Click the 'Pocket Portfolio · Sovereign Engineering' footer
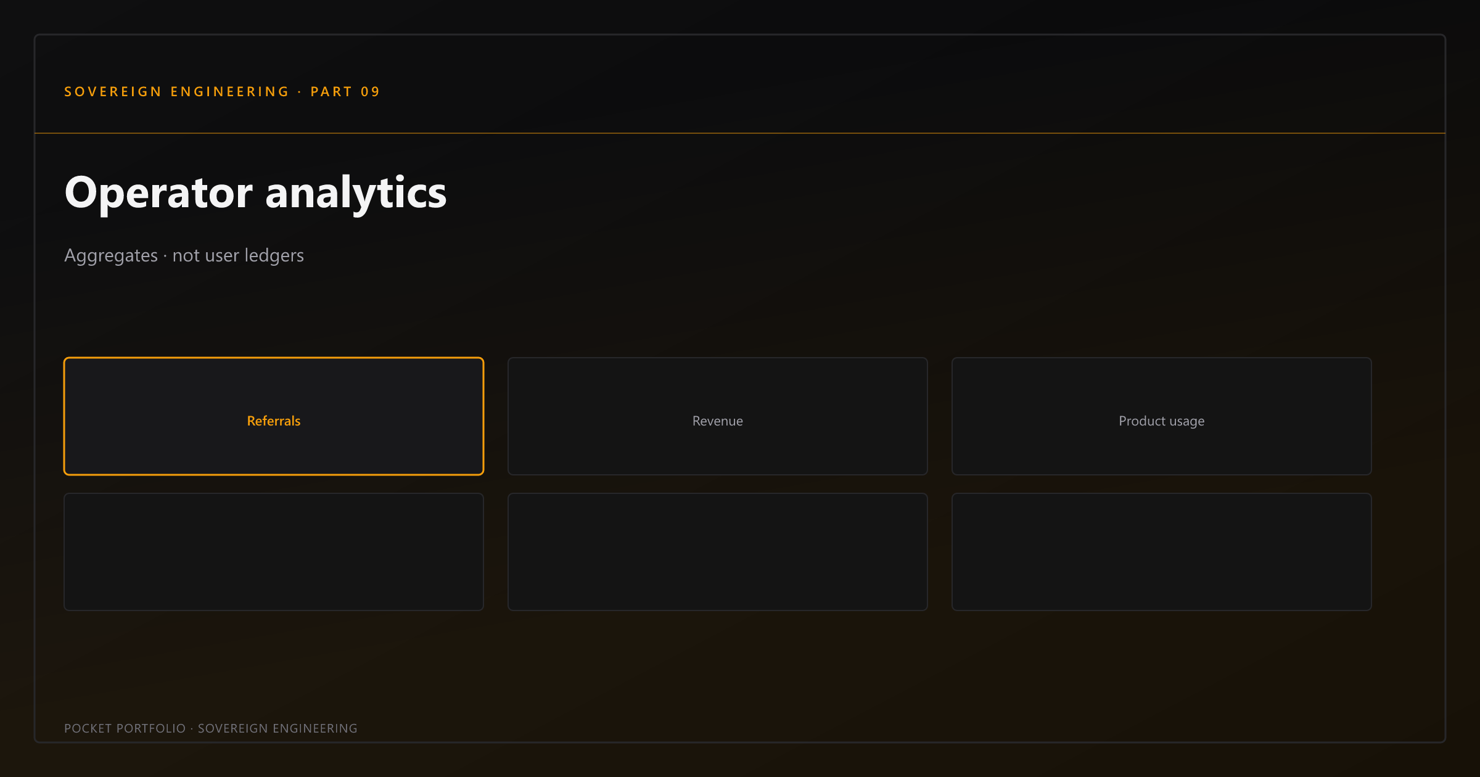 (211, 728)
